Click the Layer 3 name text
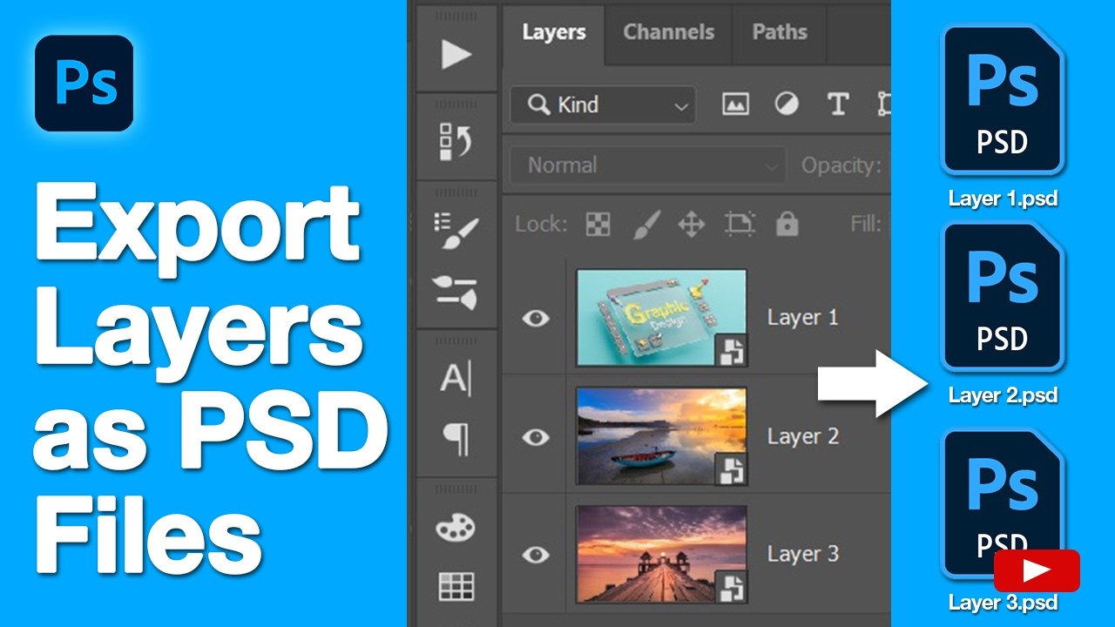This screenshot has width=1115, height=627. pos(802,554)
